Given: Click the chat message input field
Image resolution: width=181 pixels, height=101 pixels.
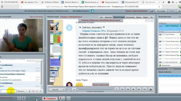Looking at the screenshot, I should [x=8, y=91].
